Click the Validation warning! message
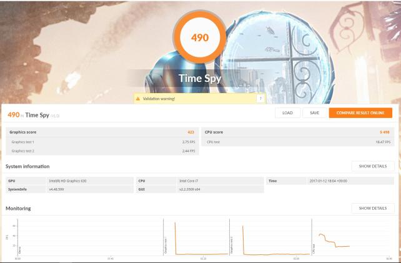Screen dimensions: 401x263 (x=159, y=99)
